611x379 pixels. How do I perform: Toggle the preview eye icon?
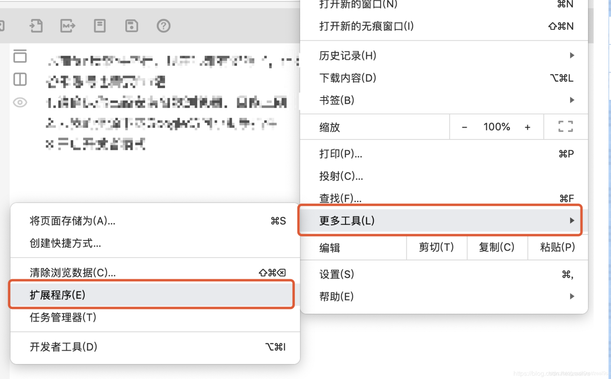20,102
